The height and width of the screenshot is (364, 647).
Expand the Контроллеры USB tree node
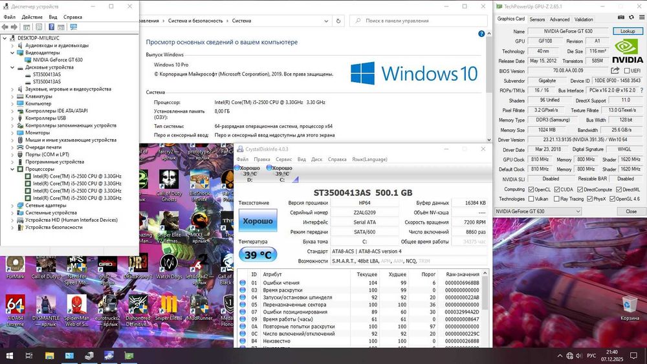12,118
